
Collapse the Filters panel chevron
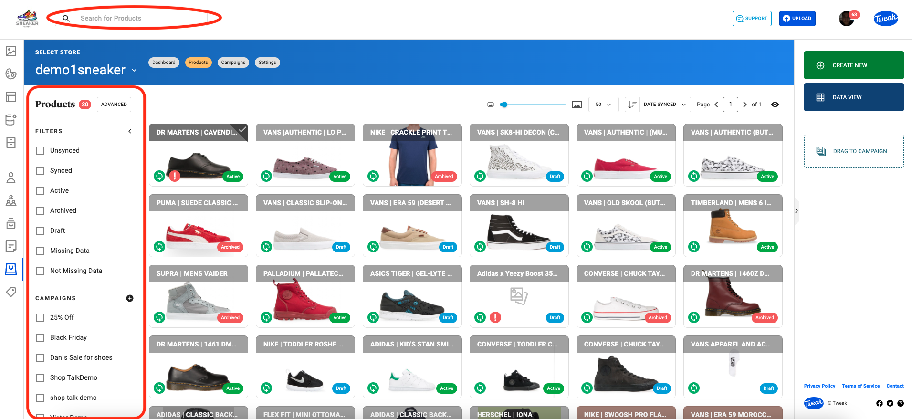tap(129, 131)
